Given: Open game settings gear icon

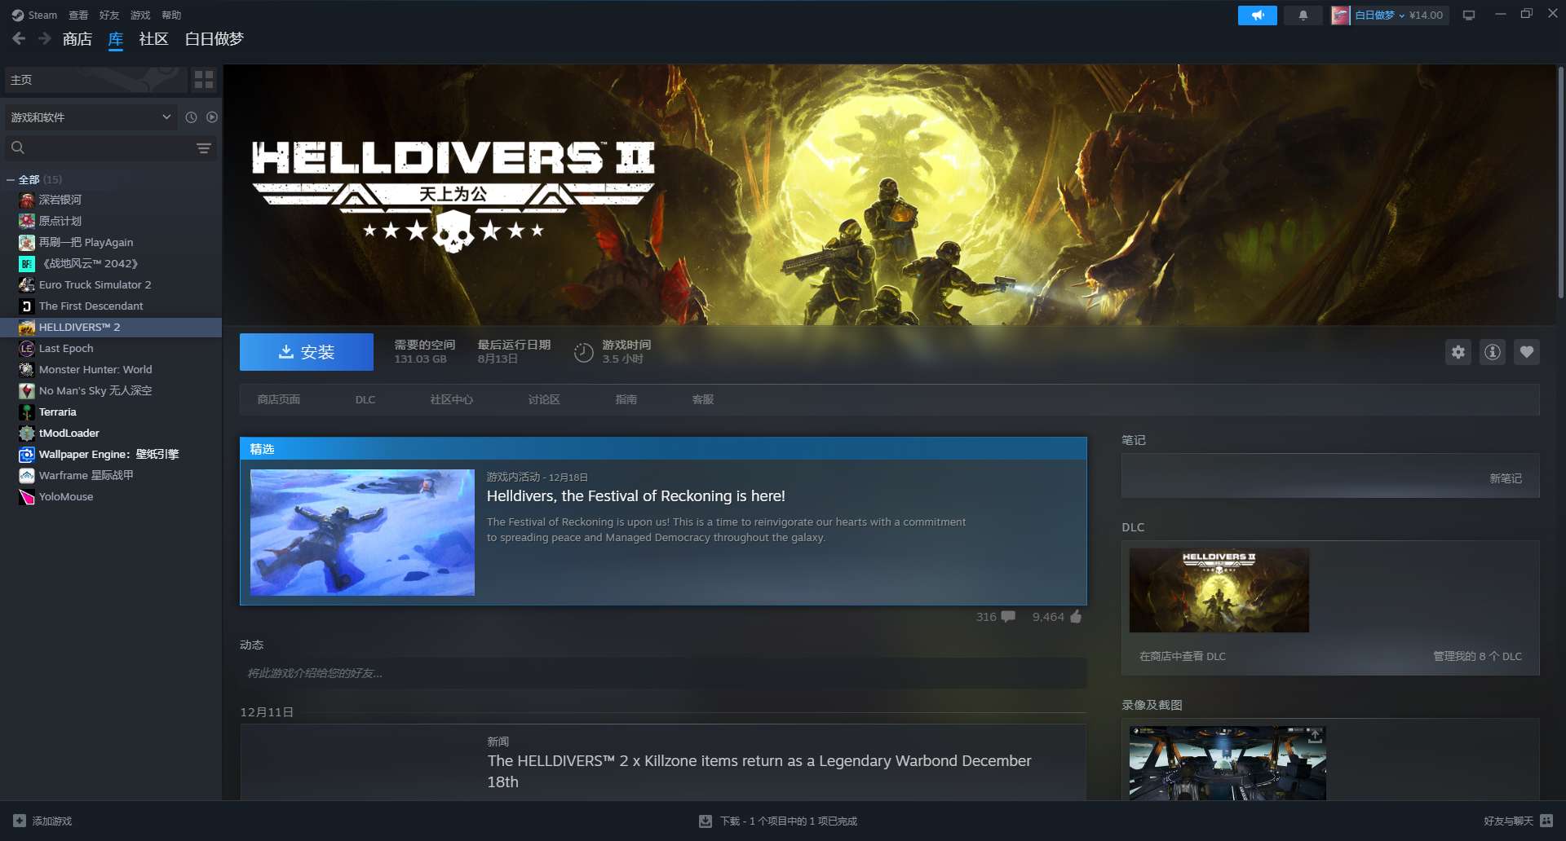Looking at the screenshot, I should pyautogui.click(x=1458, y=352).
